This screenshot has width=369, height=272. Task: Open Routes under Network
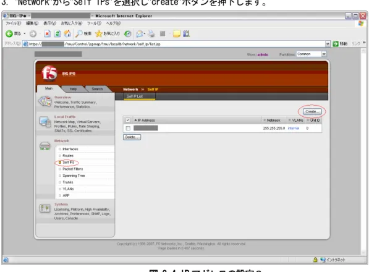pos(68,156)
